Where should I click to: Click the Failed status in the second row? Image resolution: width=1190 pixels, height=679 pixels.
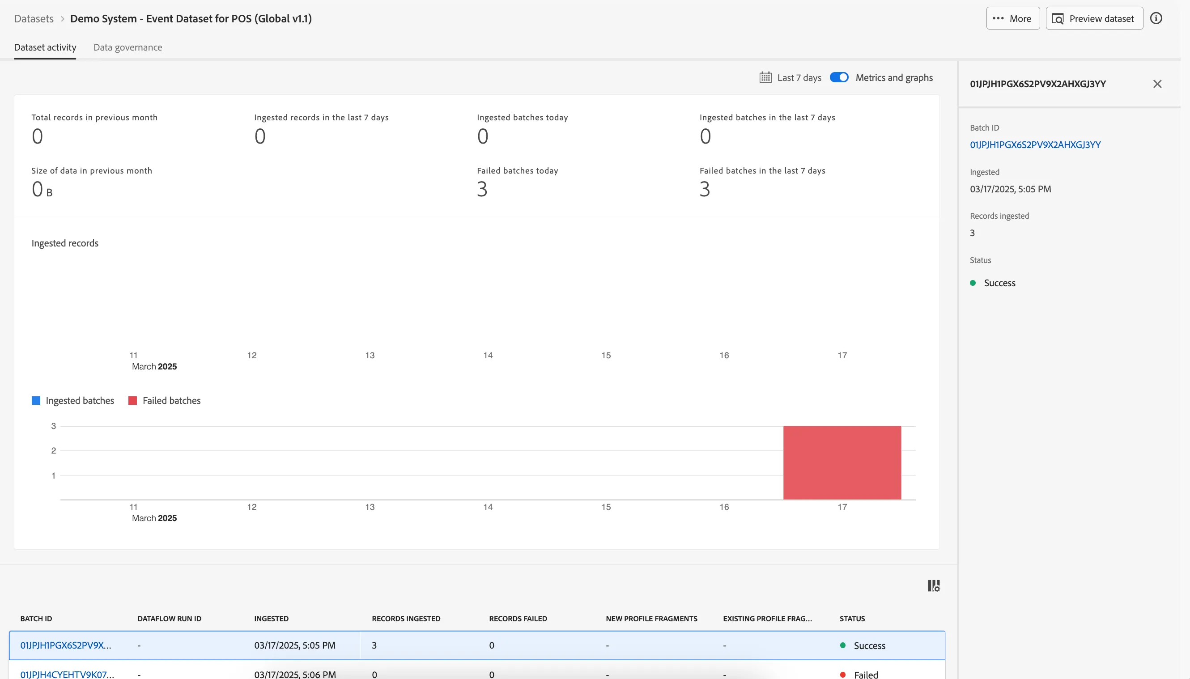pos(859,675)
